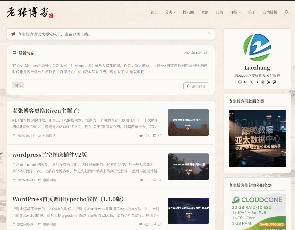
Task: Click the 最新动态 heading
Action: pyautogui.click(x=26, y=53)
